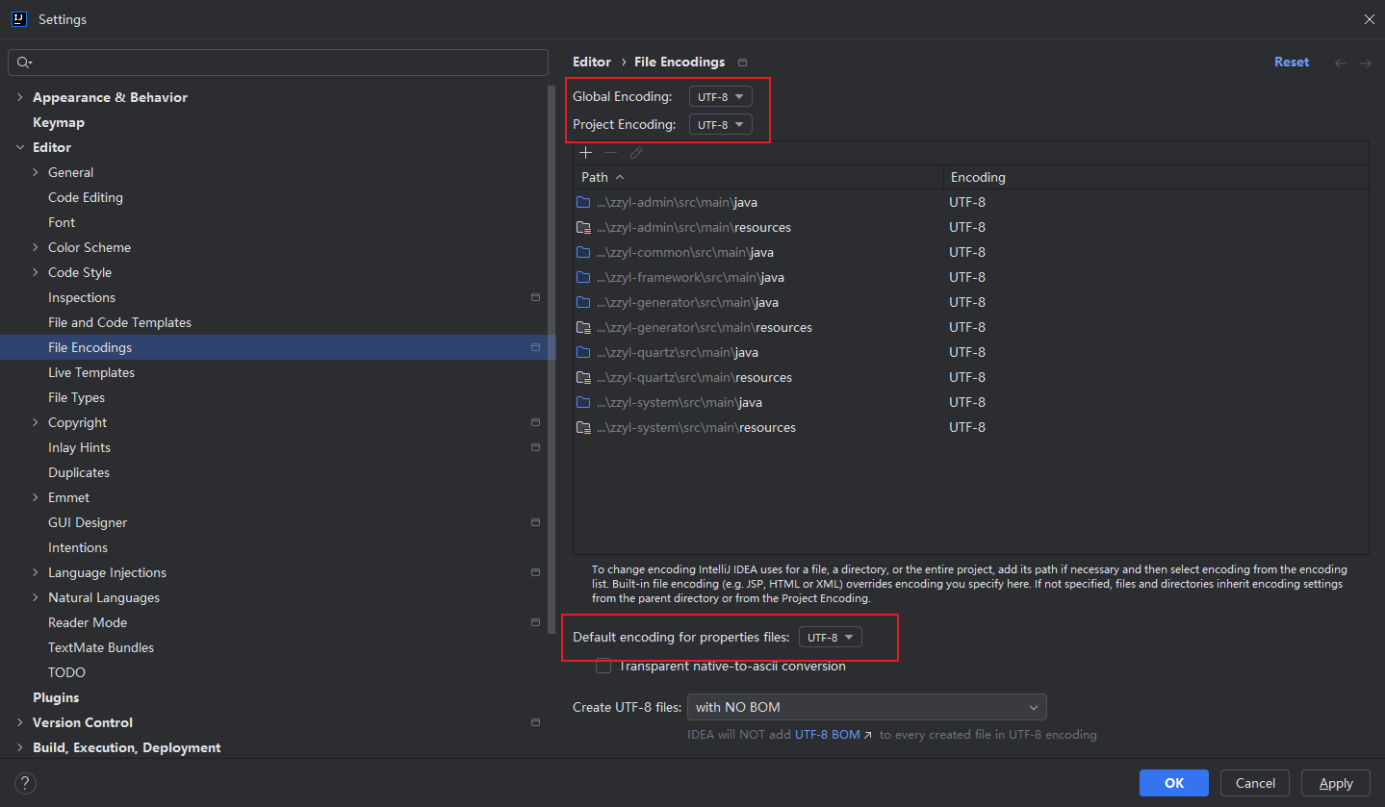Expand the Natural Languages node
The height and width of the screenshot is (807, 1385).
[36, 597]
